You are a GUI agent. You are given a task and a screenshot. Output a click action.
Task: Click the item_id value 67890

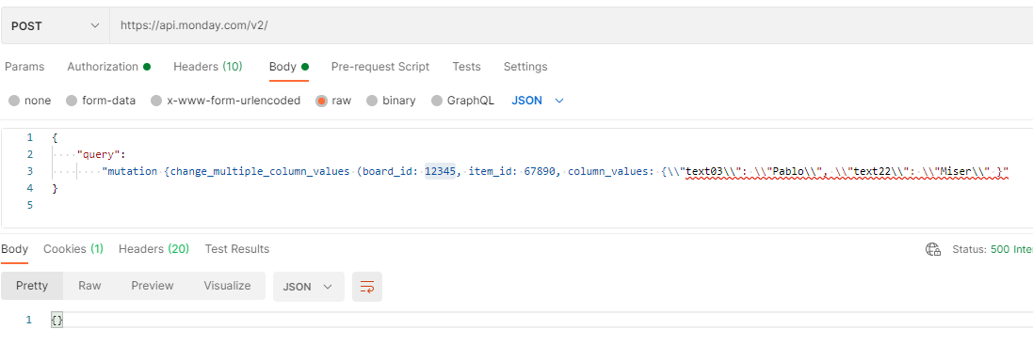541,171
